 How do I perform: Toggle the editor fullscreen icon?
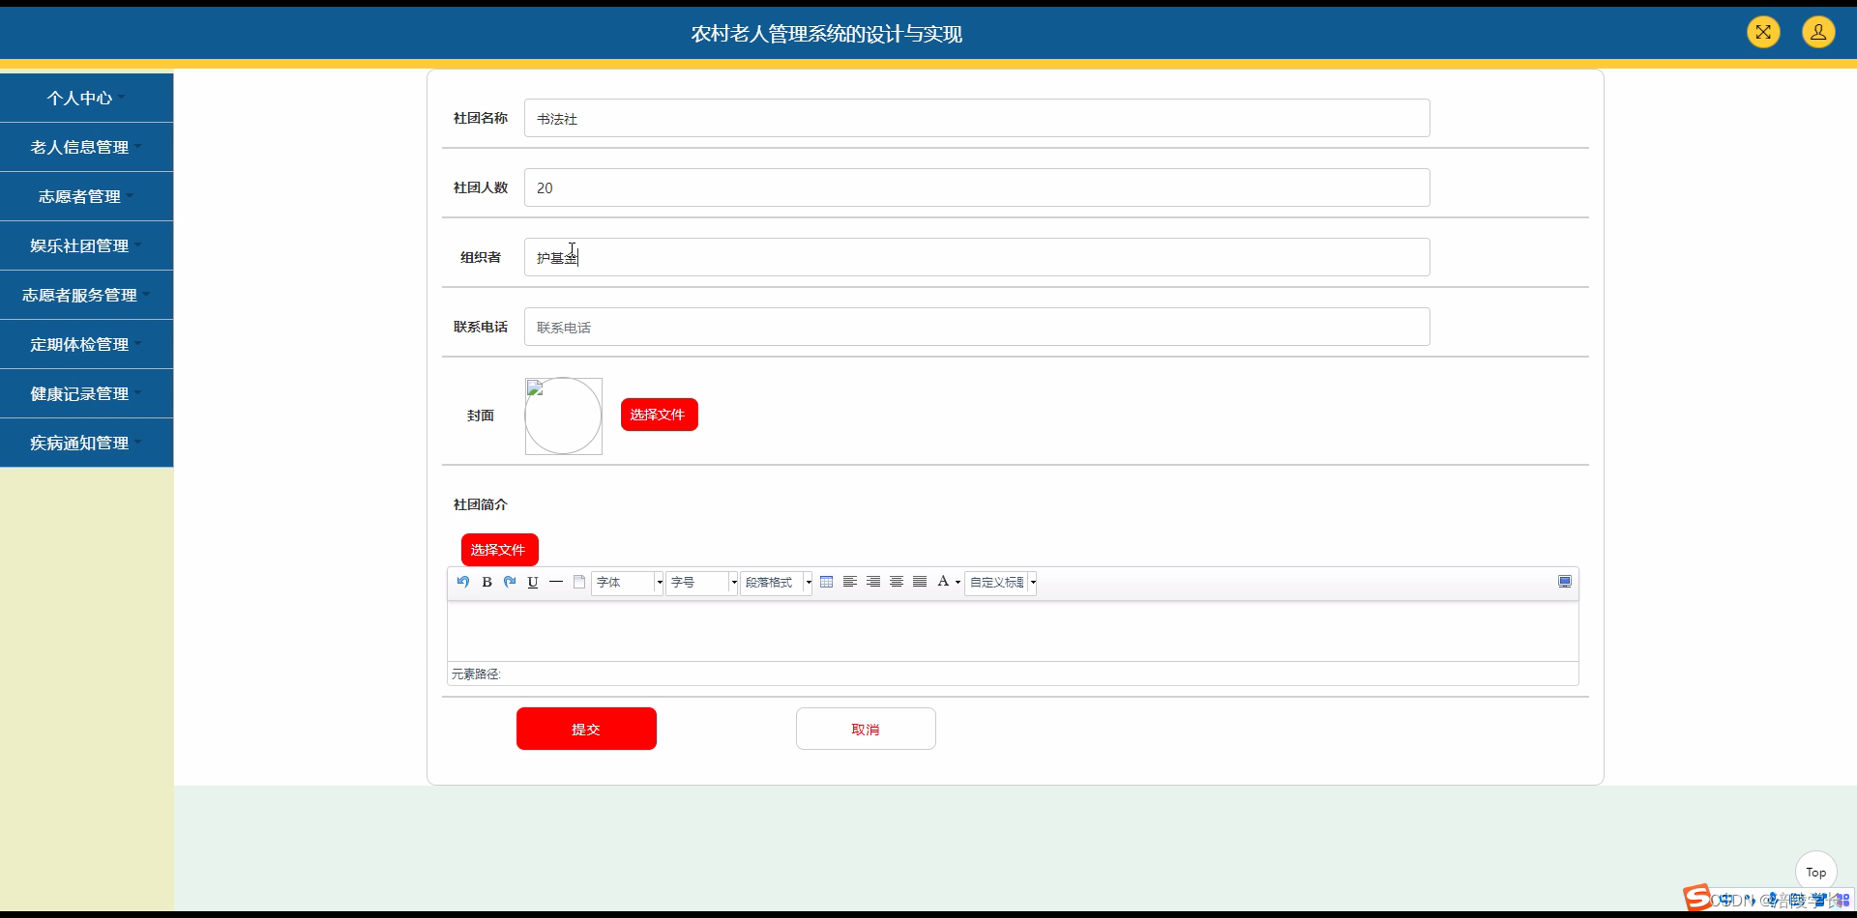click(x=1564, y=582)
